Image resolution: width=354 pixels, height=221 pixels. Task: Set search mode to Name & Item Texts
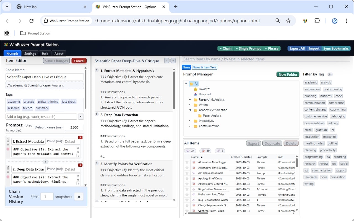(205, 67)
